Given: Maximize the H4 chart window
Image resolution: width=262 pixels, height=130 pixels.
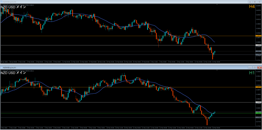Looking at the screenshot, I should click(255, 2).
